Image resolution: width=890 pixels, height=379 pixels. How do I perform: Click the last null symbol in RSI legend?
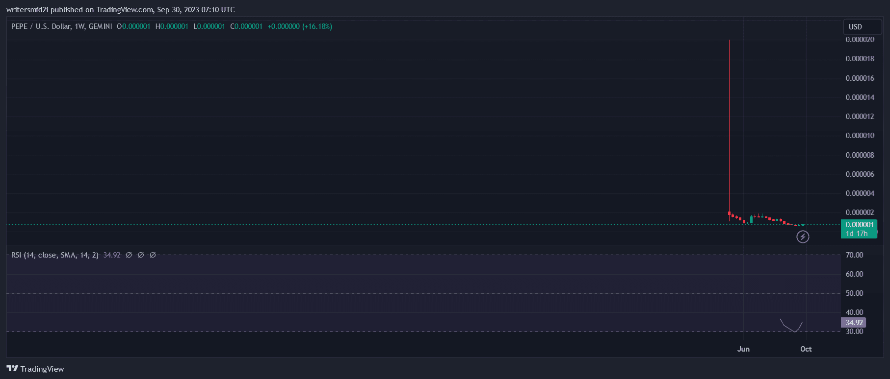153,255
